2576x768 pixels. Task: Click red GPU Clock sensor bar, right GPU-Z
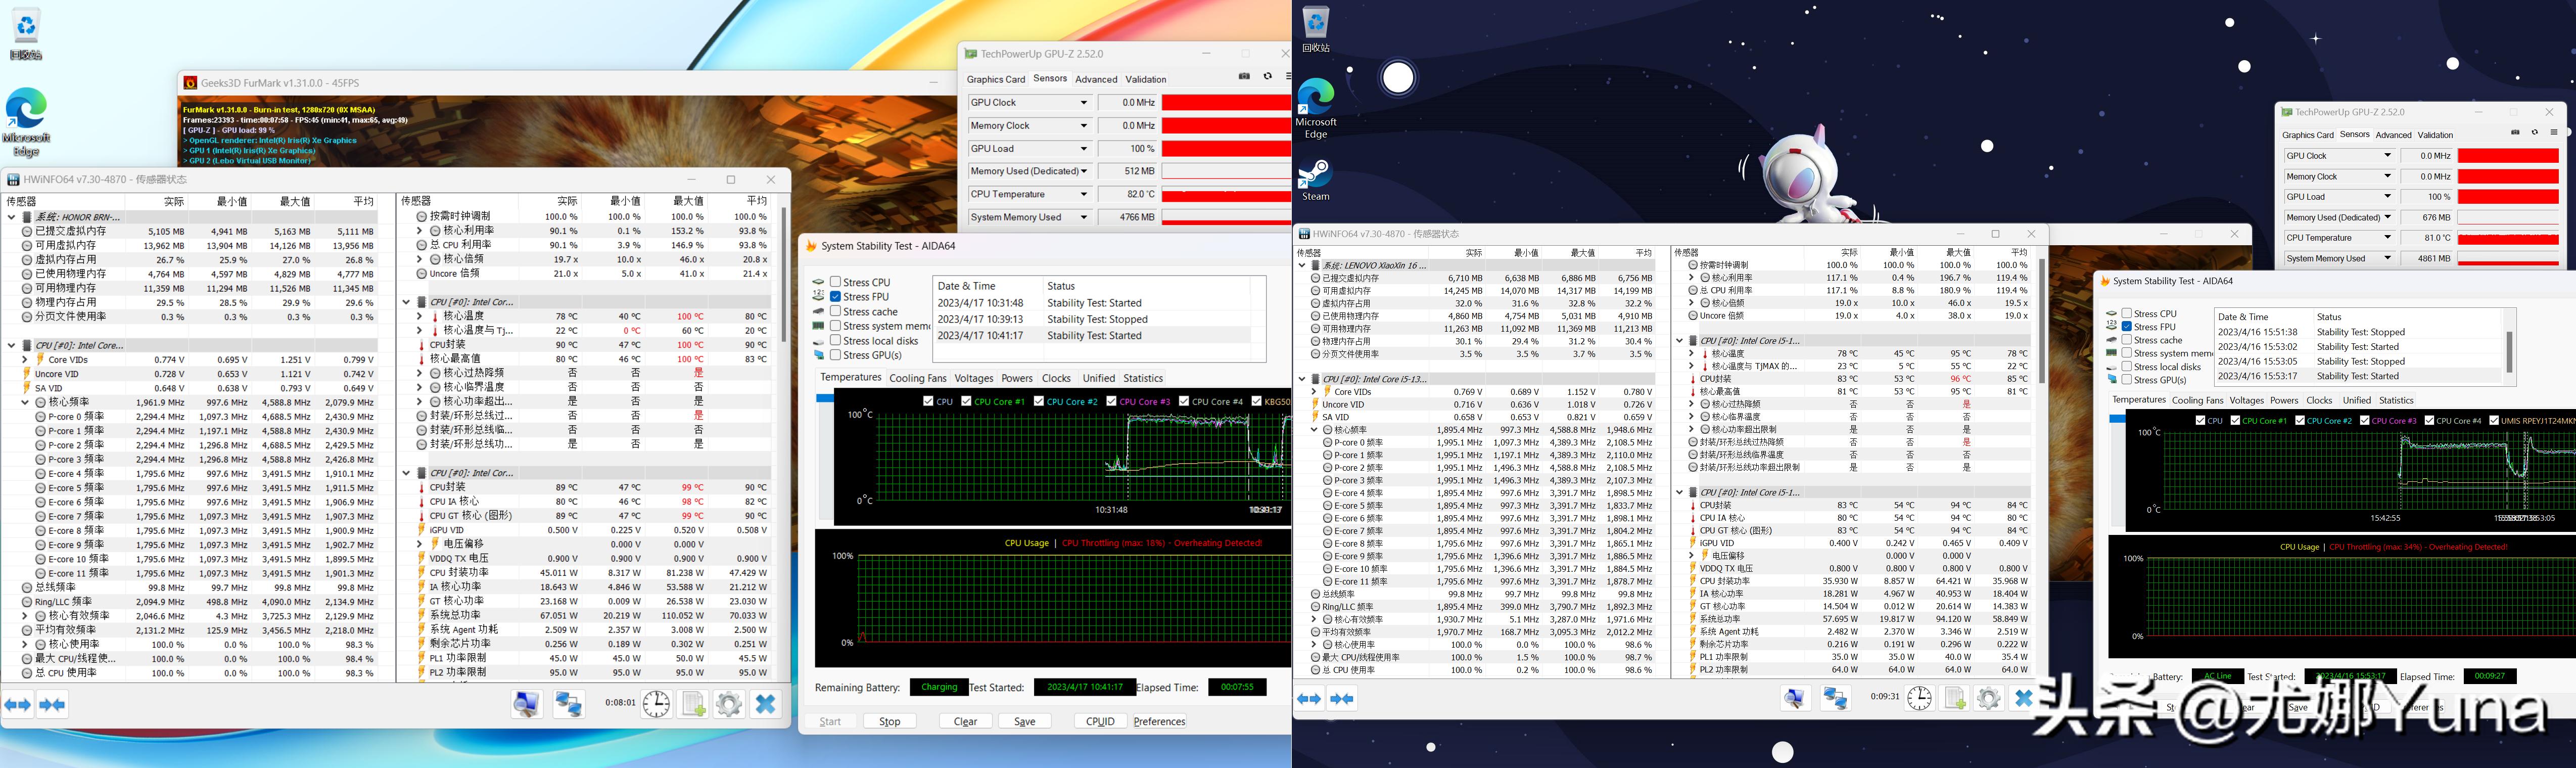(2507, 156)
